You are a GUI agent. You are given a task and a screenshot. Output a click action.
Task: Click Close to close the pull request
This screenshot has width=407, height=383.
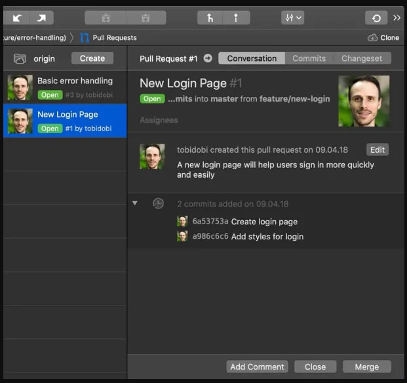click(x=315, y=367)
